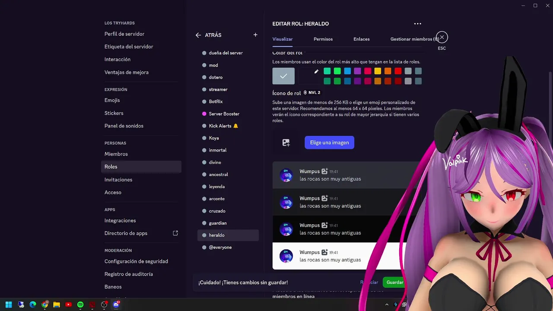
Task: Open the Windows Start menu
Action: [x=9, y=305]
